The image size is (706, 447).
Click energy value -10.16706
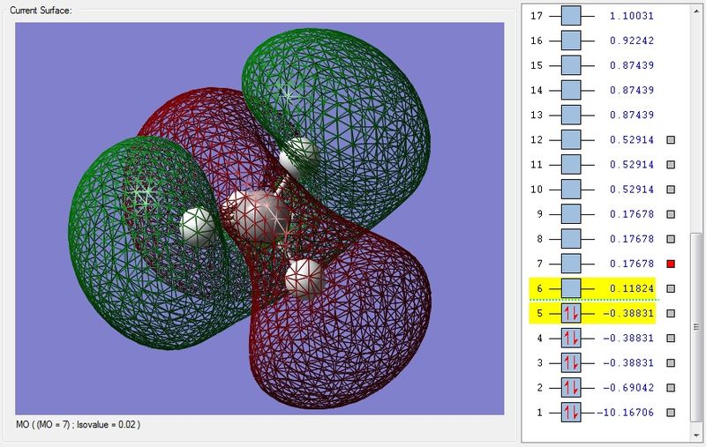pyautogui.click(x=626, y=412)
